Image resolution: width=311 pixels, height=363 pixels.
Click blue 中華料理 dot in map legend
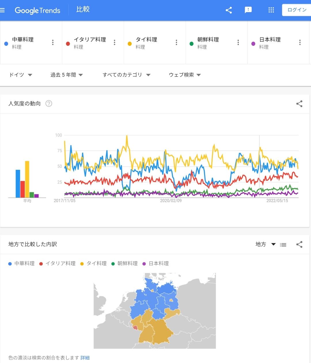coord(10,264)
